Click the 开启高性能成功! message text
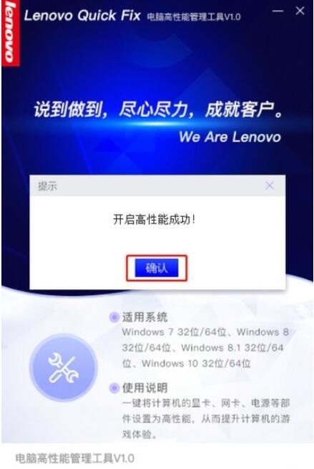The width and height of the screenshot is (314, 469). coord(154,220)
